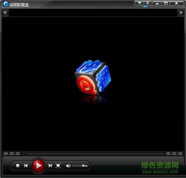Enter fullscreen mode via the fullscreen icon

[x=58, y=165]
